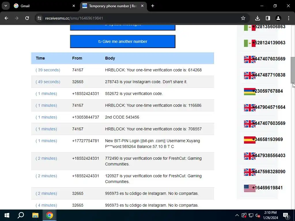Open number +23059767884

[x=267, y=91]
